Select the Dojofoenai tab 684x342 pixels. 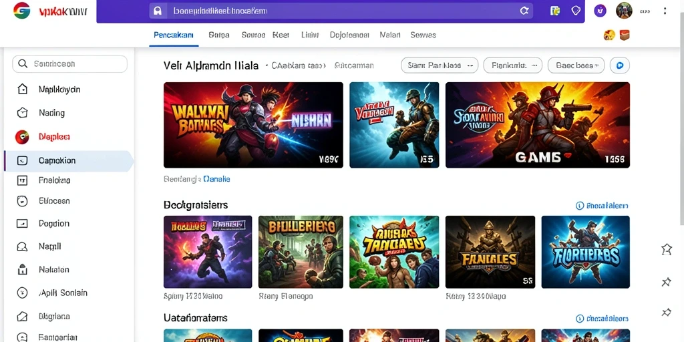point(350,35)
